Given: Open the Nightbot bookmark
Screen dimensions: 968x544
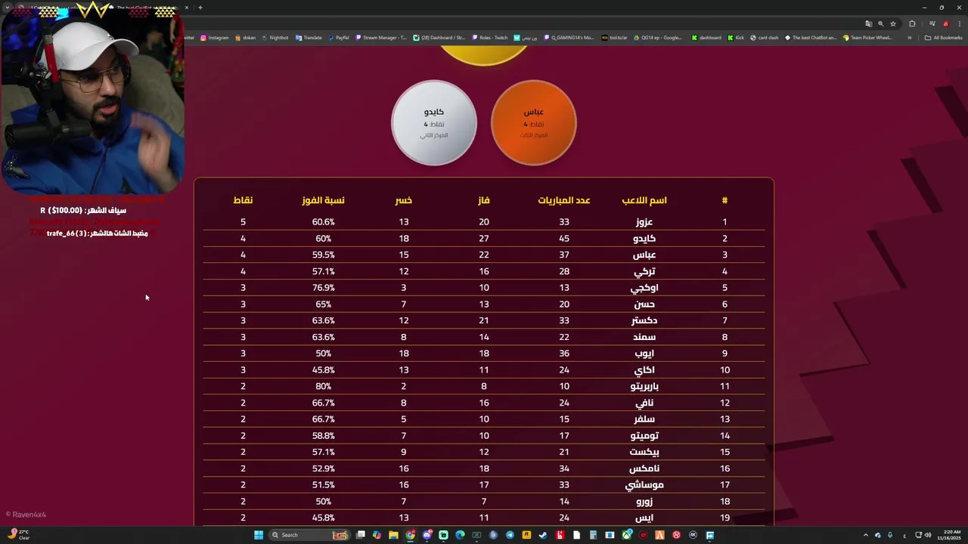Looking at the screenshot, I should 275,38.
